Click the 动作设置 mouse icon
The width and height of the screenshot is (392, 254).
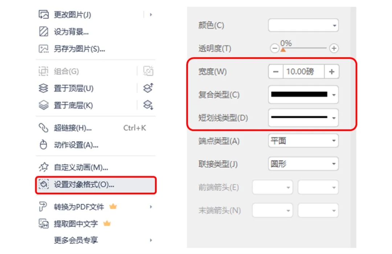click(44, 144)
